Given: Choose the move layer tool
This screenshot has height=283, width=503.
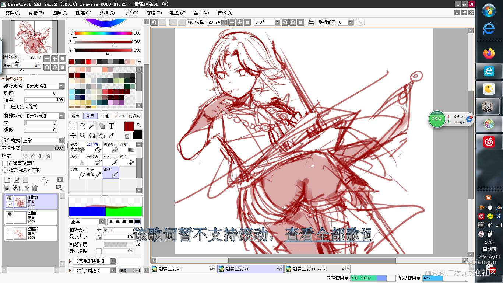Looking at the screenshot, I should pos(73,136).
